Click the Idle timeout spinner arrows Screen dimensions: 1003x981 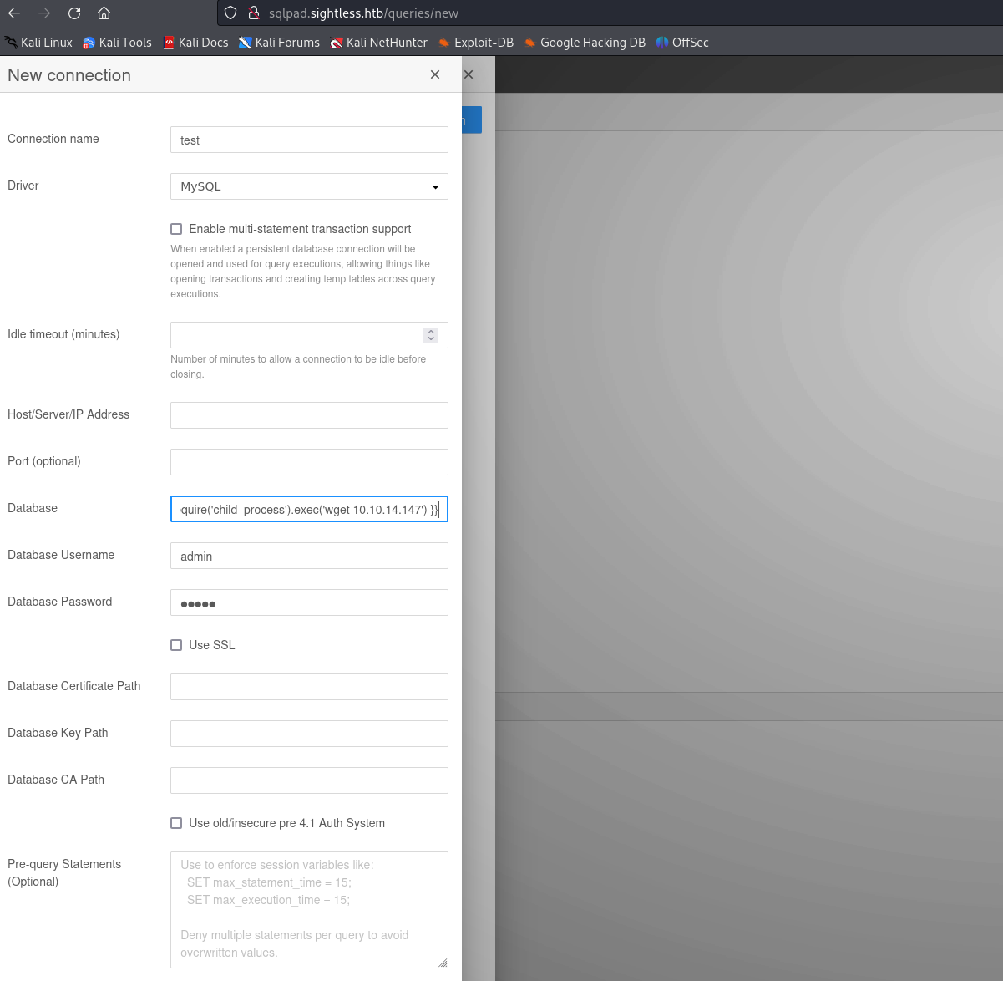click(x=431, y=335)
